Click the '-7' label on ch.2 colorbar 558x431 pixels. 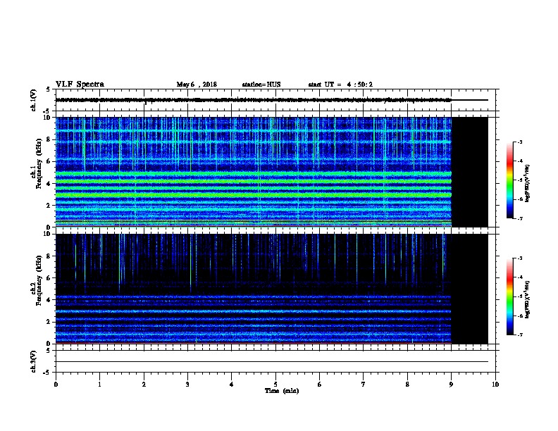click(x=520, y=335)
